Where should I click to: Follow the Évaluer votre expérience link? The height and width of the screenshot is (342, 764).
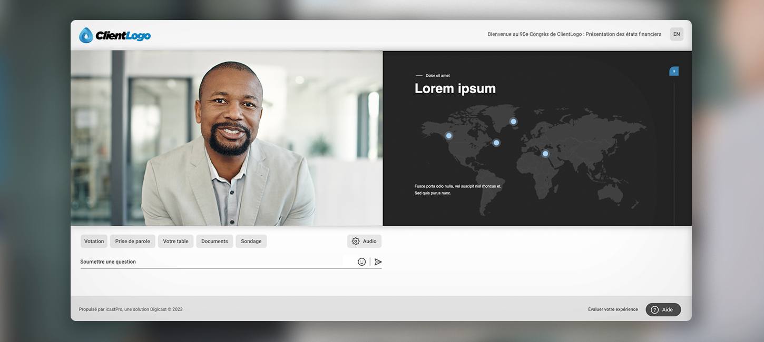pos(613,309)
